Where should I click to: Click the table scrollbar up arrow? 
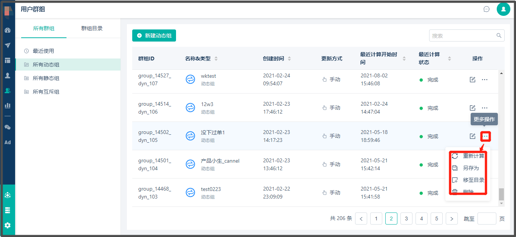pyautogui.click(x=502, y=73)
